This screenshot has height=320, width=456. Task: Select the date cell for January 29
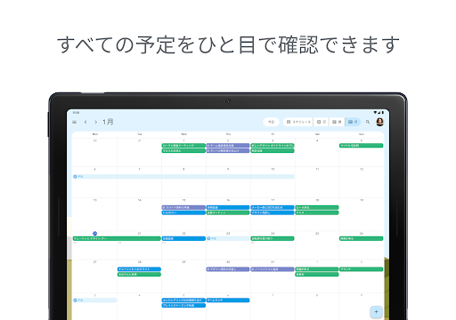tap(183, 276)
